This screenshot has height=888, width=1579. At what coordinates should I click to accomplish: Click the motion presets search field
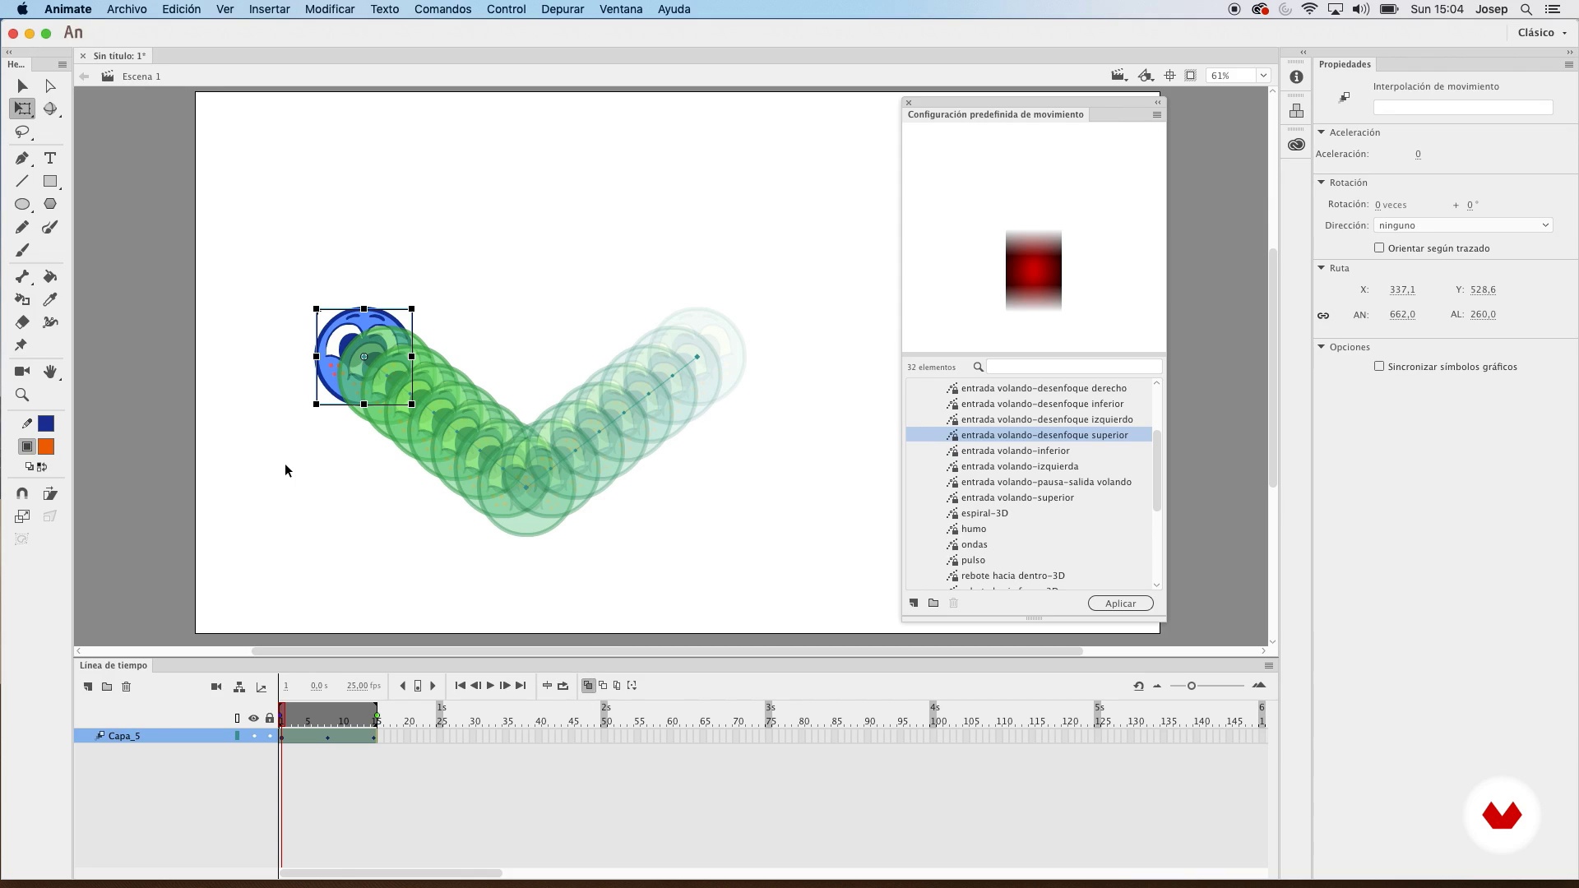(x=1074, y=367)
